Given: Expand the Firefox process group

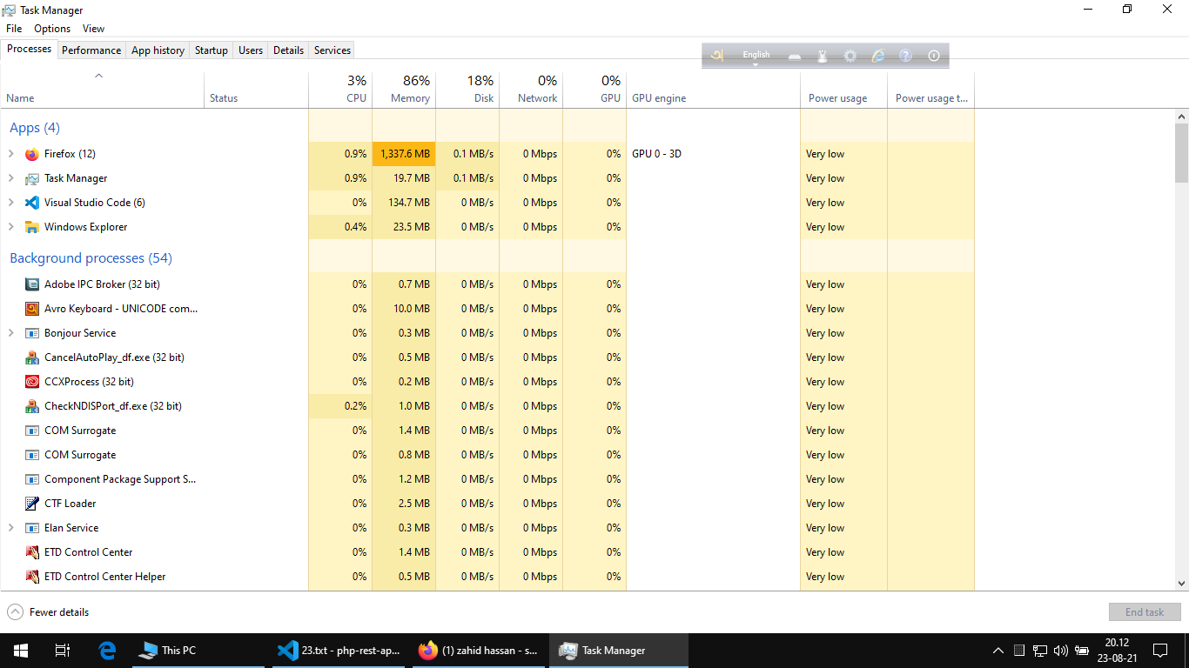Looking at the screenshot, I should click(11, 154).
